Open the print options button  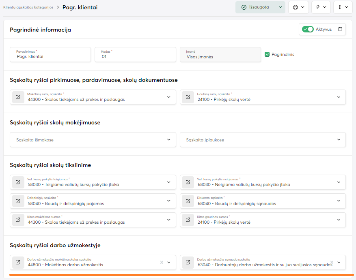point(298,7)
